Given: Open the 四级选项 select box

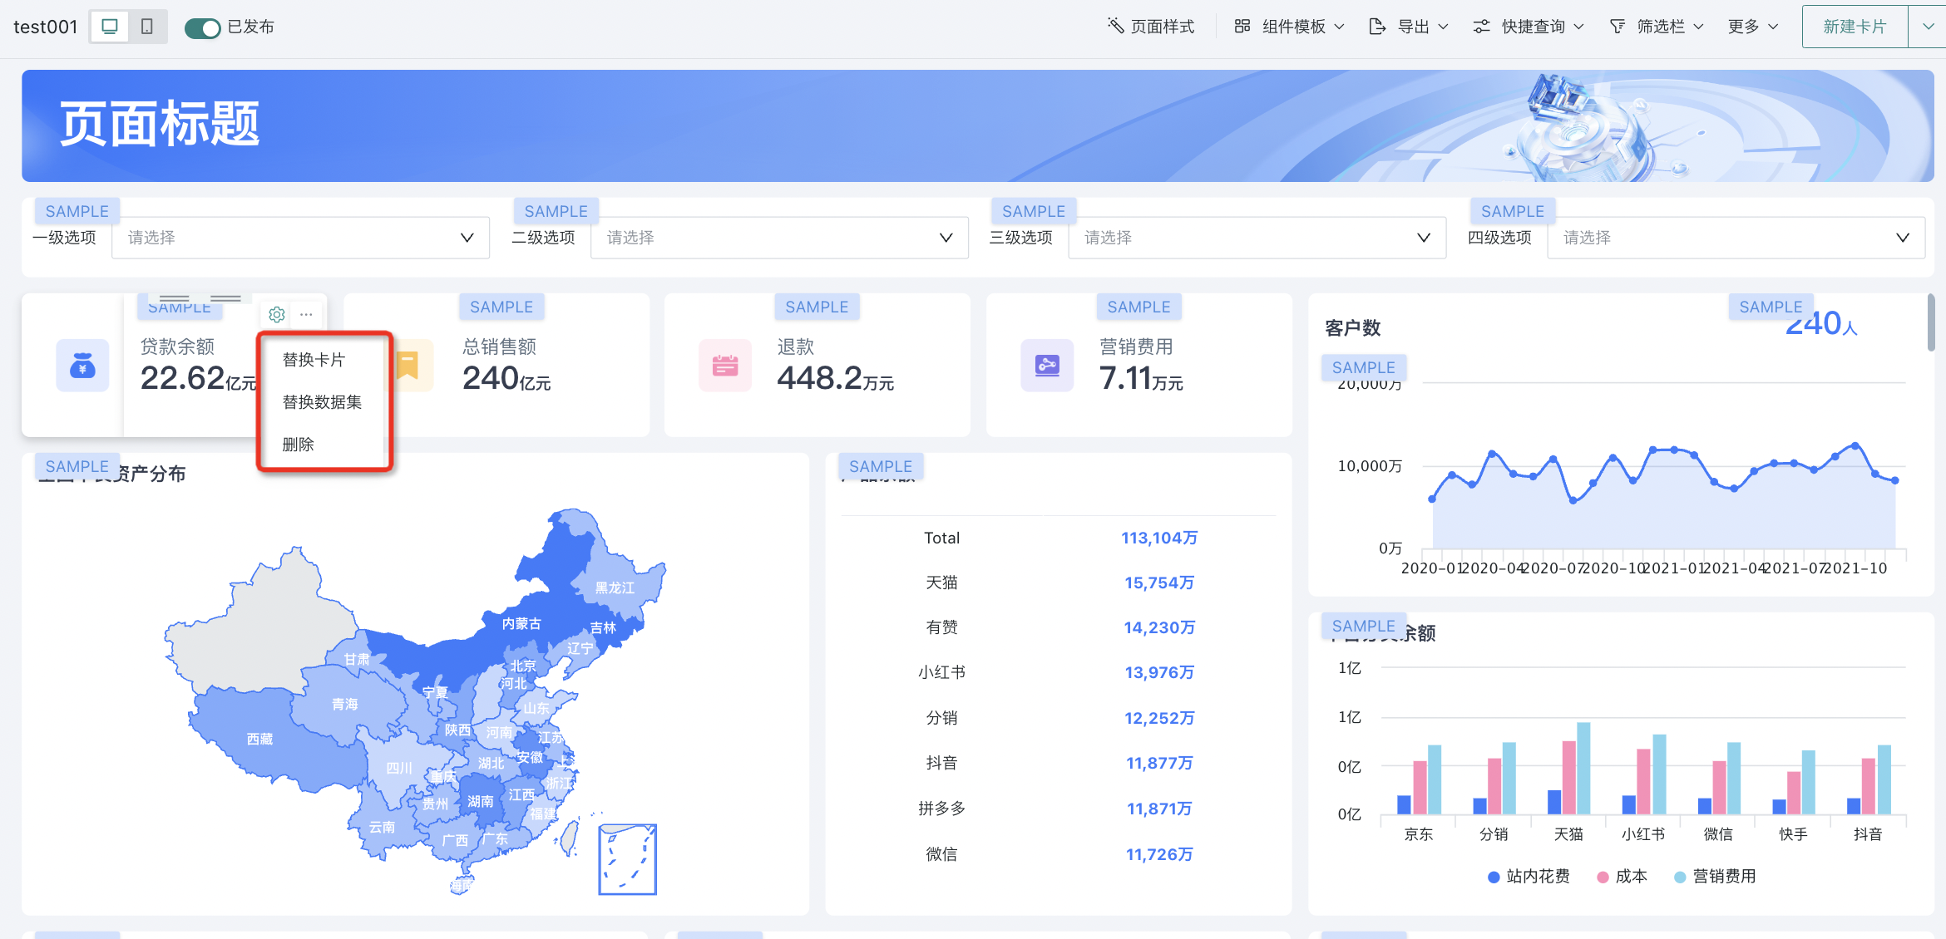Looking at the screenshot, I should [x=1736, y=238].
